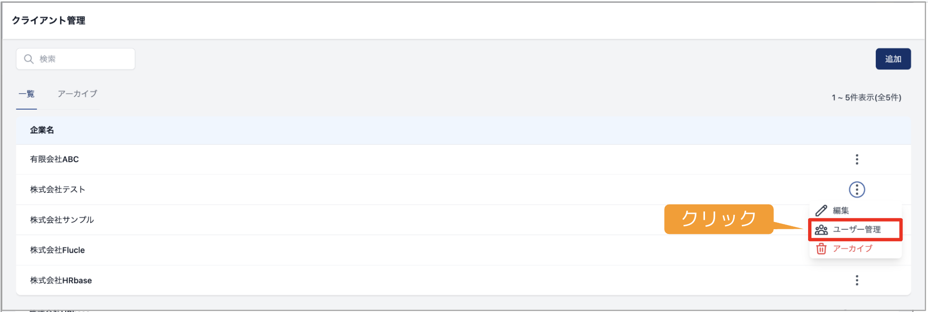928x312 pixels.
Task: Click the 企業名 column header
Action: 42,130
